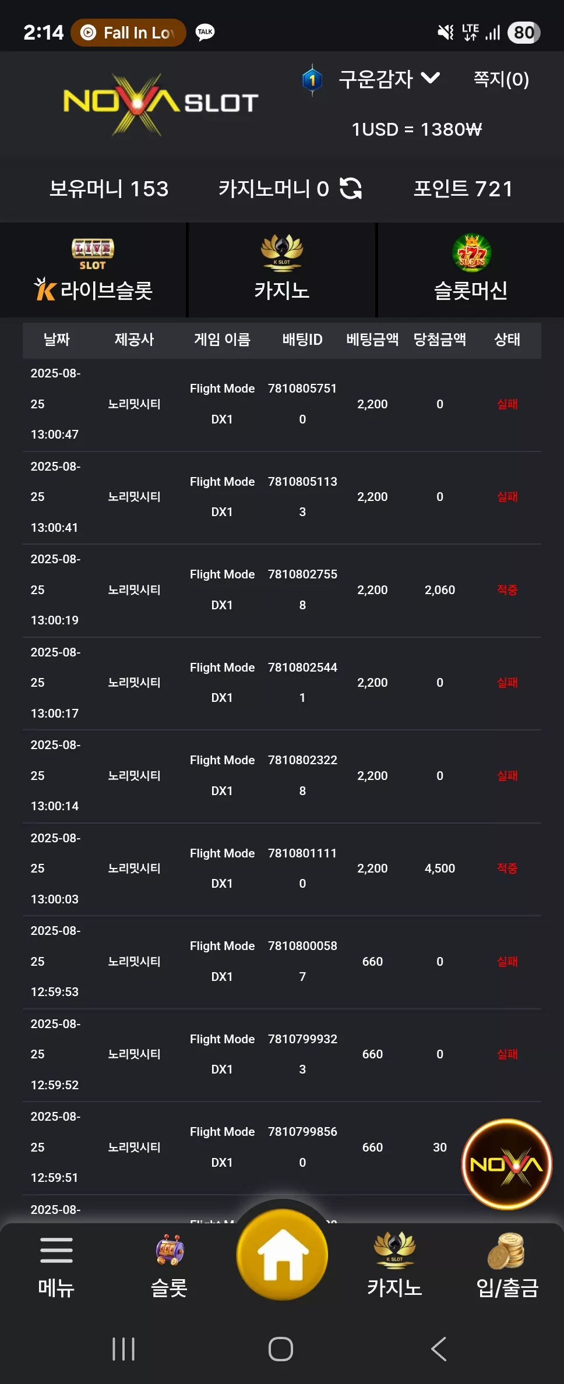Image resolution: width=564 pixels, height=1384 pixels.
Task: Open 카지노 in bottom navigation bar
Action: (x=394, y=1265)
